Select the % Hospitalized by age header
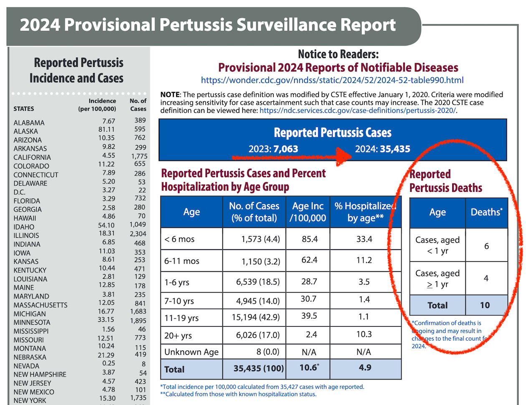The height and width of the screenshot is (405, 526). coord(366,212)
